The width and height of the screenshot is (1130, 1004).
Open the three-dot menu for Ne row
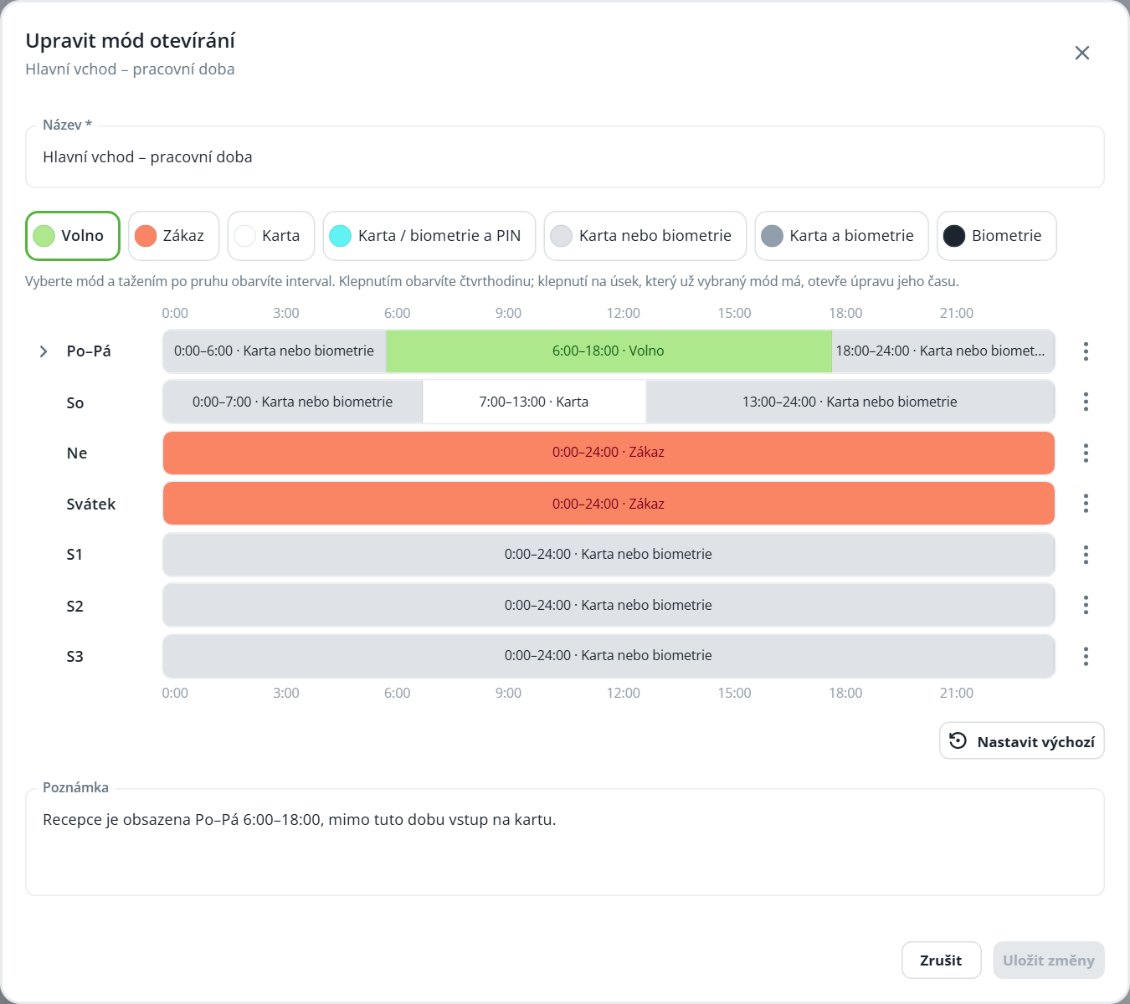click(x=1086, y=453)
